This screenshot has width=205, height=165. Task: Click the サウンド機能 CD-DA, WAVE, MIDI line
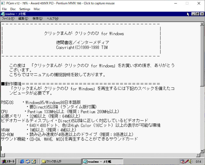(x=70, y=139)
